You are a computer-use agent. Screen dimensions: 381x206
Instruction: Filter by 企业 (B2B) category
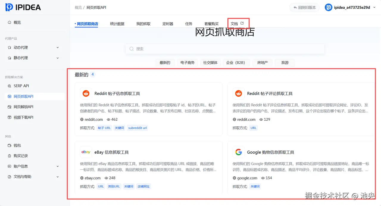click(x=236, y=63)
